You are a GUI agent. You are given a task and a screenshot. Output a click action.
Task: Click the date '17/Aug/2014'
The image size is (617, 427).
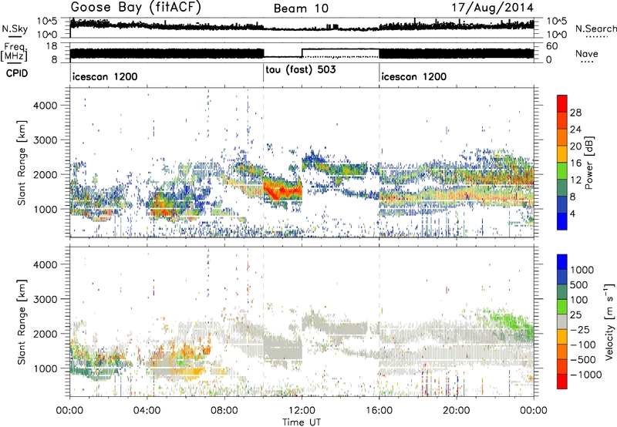(492, 8)
